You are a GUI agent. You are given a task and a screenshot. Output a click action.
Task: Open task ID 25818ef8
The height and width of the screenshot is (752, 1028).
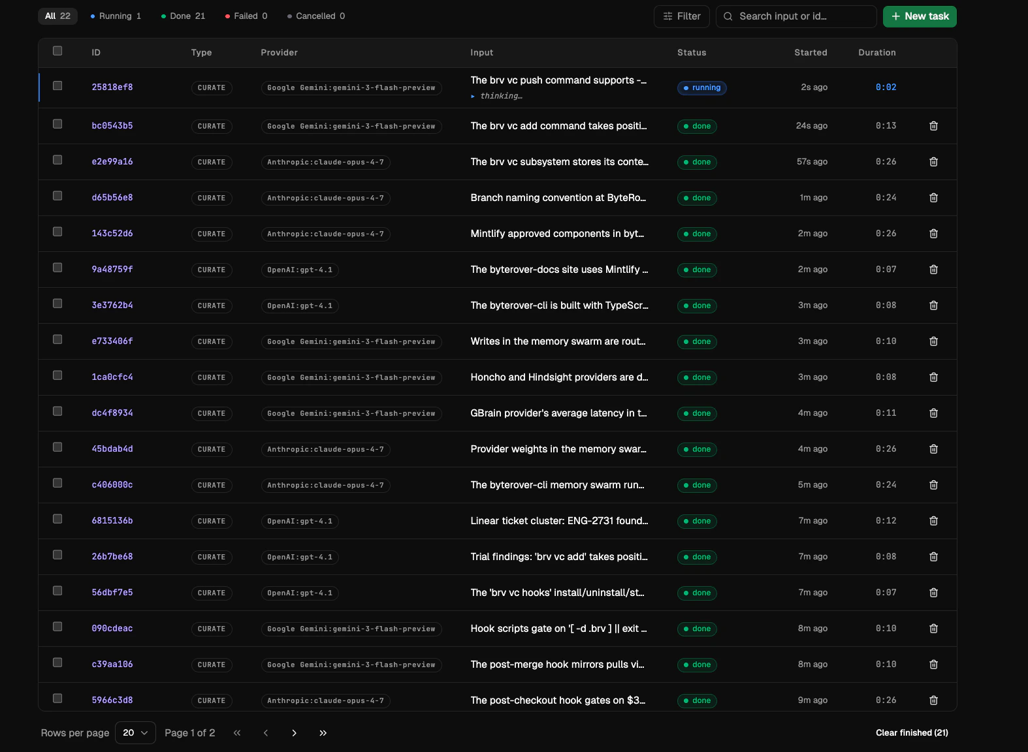tap(112, 87)
